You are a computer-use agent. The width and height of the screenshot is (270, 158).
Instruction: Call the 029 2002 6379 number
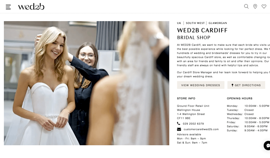[x=193, y=124]
